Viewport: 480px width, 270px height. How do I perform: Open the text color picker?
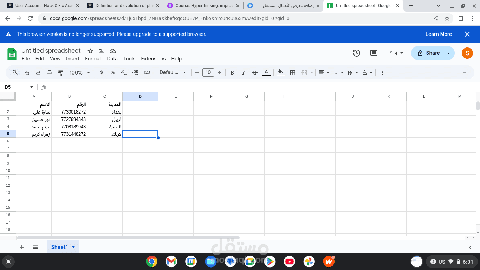266,72
